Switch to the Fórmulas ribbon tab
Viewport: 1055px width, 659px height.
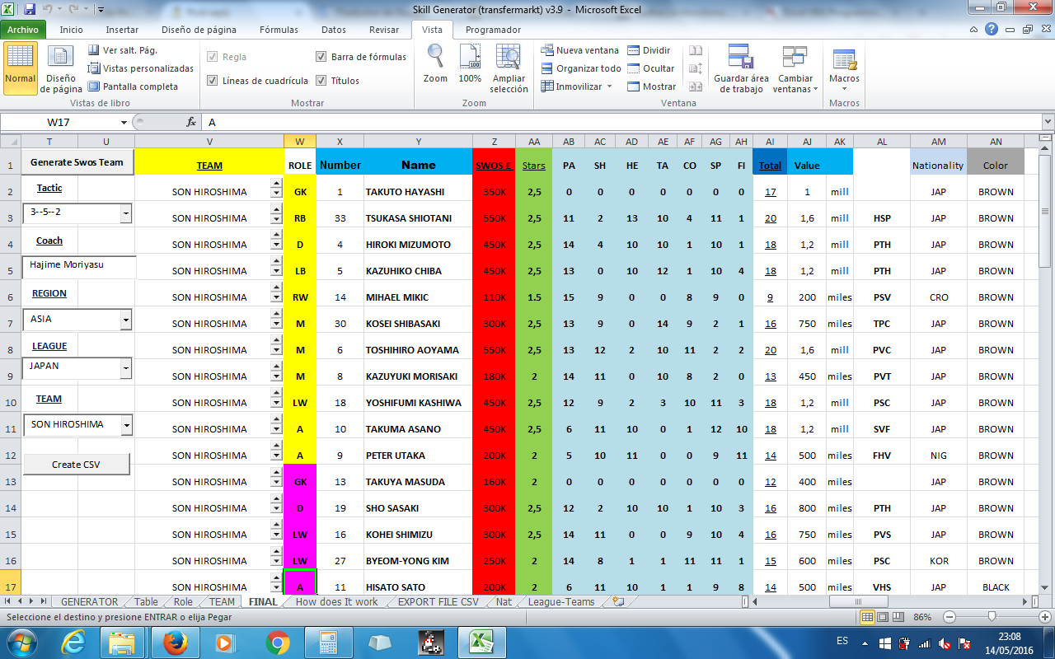pyautogui.click(x=279, y=30)
